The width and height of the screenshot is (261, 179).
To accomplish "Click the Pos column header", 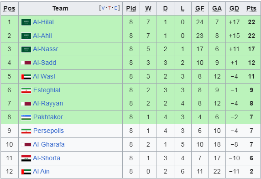I will [9, 9].
